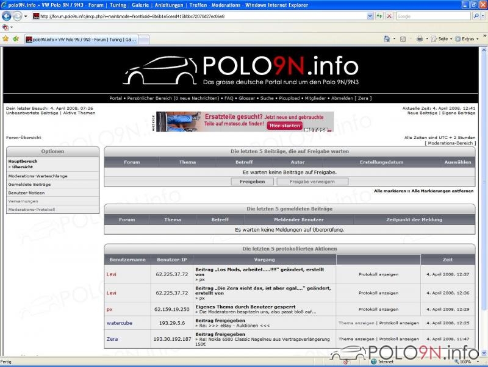Image resolution: width=488 pixels, height=367 pixels.
Task: Open Moderations-Warteschlange in options sidebar
Action: (38, 176)
